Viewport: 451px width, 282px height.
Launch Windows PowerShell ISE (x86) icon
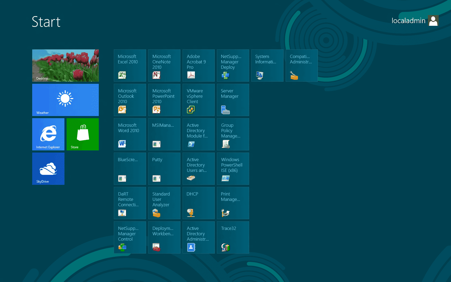(225, 178)
